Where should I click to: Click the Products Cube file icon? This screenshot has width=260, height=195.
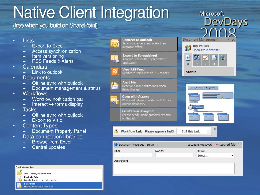point(19,178)
